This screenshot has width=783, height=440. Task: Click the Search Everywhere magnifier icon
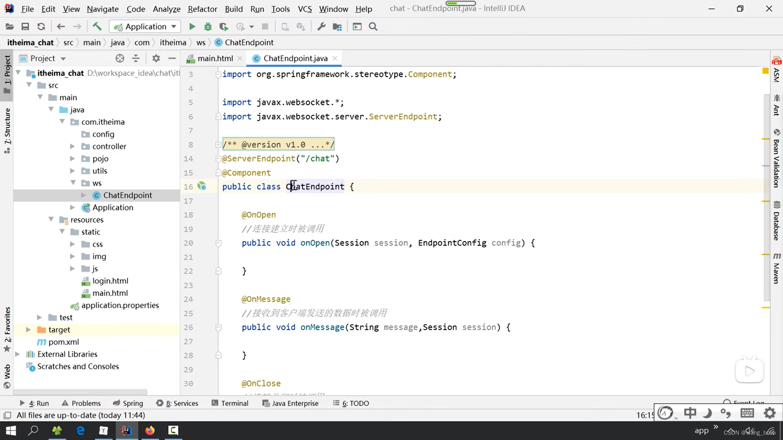pyautogui.click(x=373, y=27)
